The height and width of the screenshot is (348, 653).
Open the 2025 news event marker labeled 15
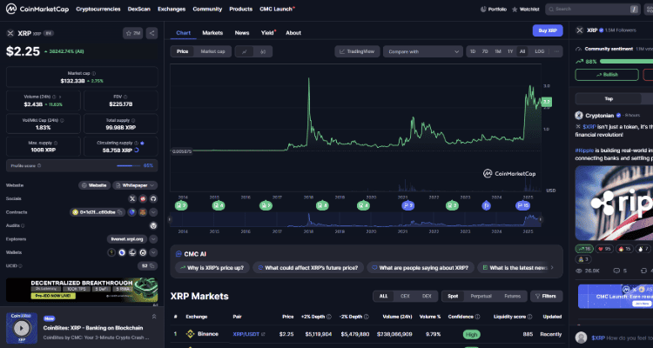522,205
